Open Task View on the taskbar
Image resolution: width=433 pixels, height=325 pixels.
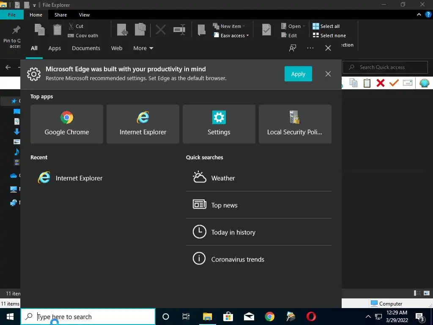[x=186, y=317]
